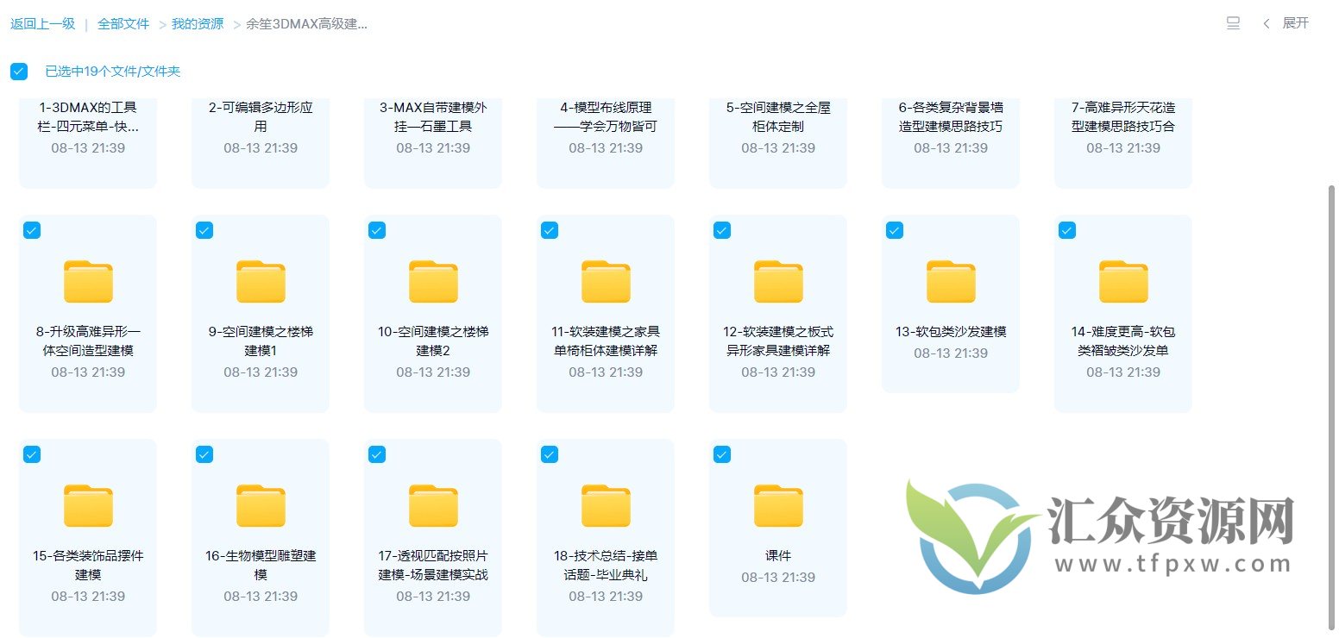The height and width of the screenshot is (638, 1339).
Task: Select folder name 5-空间建模之全屋柜体定制
Action: click(778, 117)
